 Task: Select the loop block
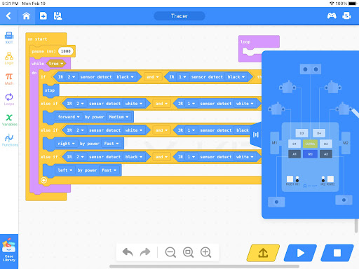click(x=259, y=41)
